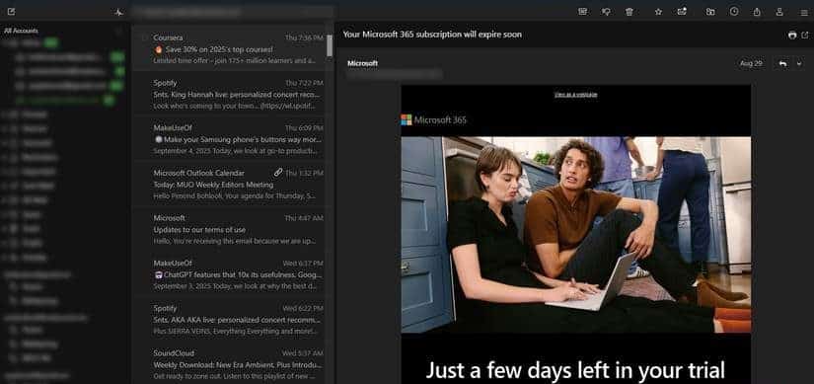This screenshot has width=814, height=384.
Task: Open the activity pulse icon
Action: 118,12
